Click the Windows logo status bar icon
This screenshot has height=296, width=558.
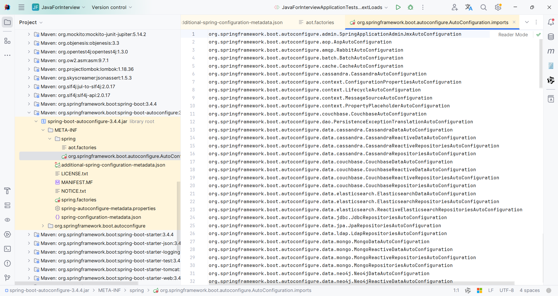click(x=480, y=290)
